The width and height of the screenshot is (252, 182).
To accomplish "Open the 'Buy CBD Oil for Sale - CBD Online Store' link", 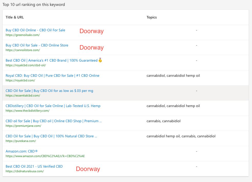I will coord(37,45).
